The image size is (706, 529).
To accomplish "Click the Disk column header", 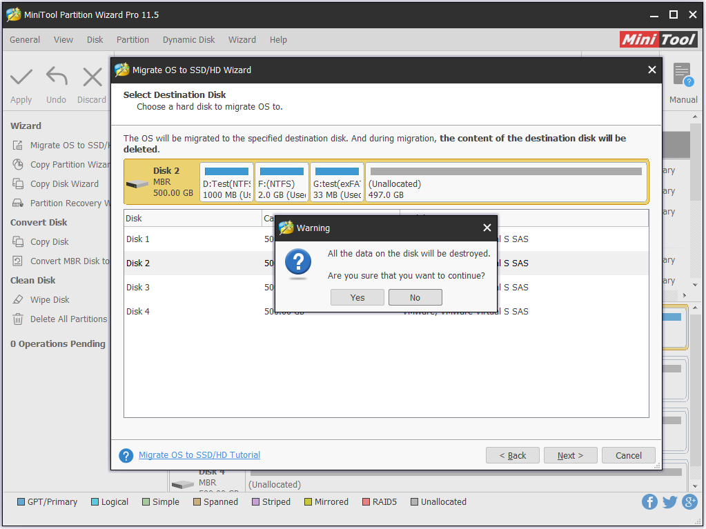I will pos(193,218).
